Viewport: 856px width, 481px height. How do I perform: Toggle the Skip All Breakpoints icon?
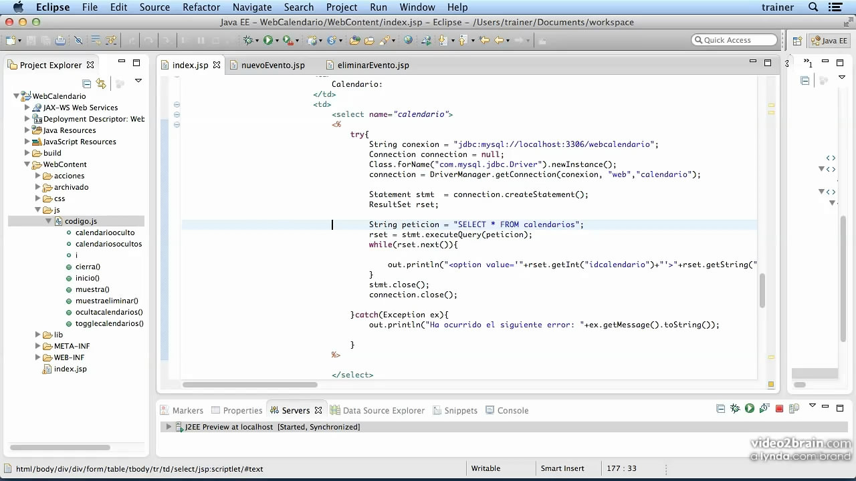(x=78, y=40)
